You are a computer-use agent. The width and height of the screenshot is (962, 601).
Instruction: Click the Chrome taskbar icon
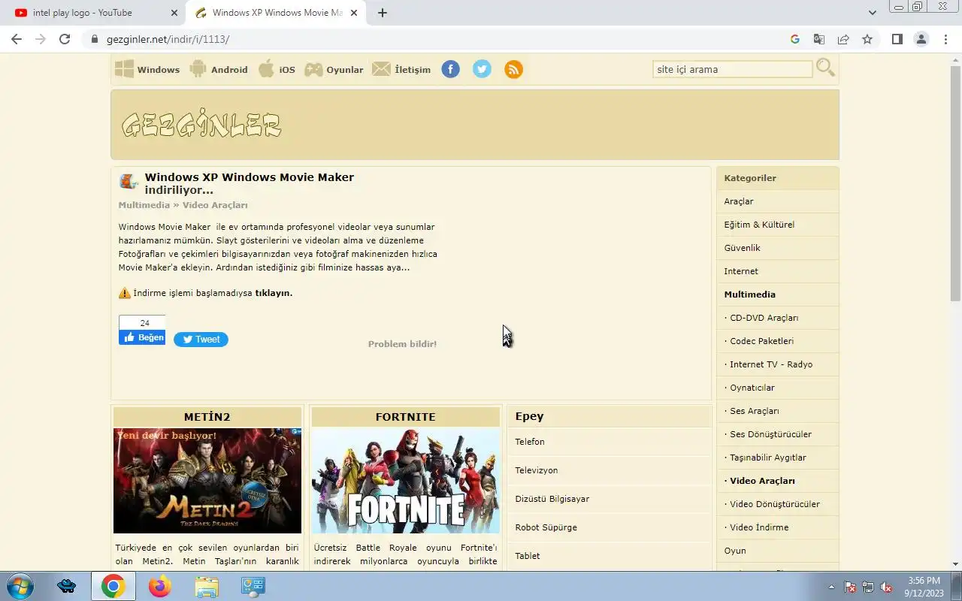(x=113, y=586)
